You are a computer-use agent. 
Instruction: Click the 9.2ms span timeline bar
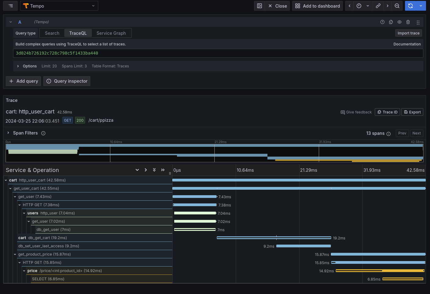pyautogui.click(x=303, y=246)
